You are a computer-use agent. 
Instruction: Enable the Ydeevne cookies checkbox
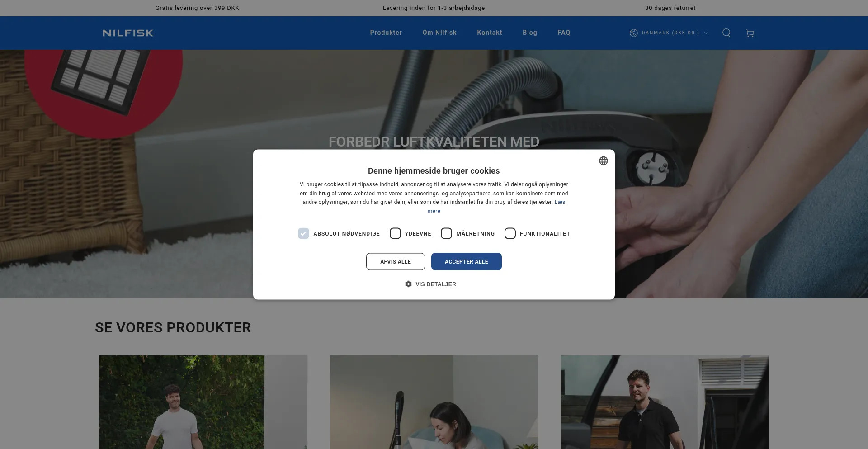395,233
